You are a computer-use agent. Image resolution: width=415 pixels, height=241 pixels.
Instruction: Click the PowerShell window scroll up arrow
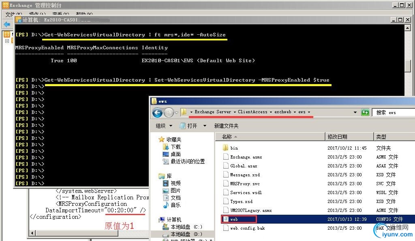point(408,28)
